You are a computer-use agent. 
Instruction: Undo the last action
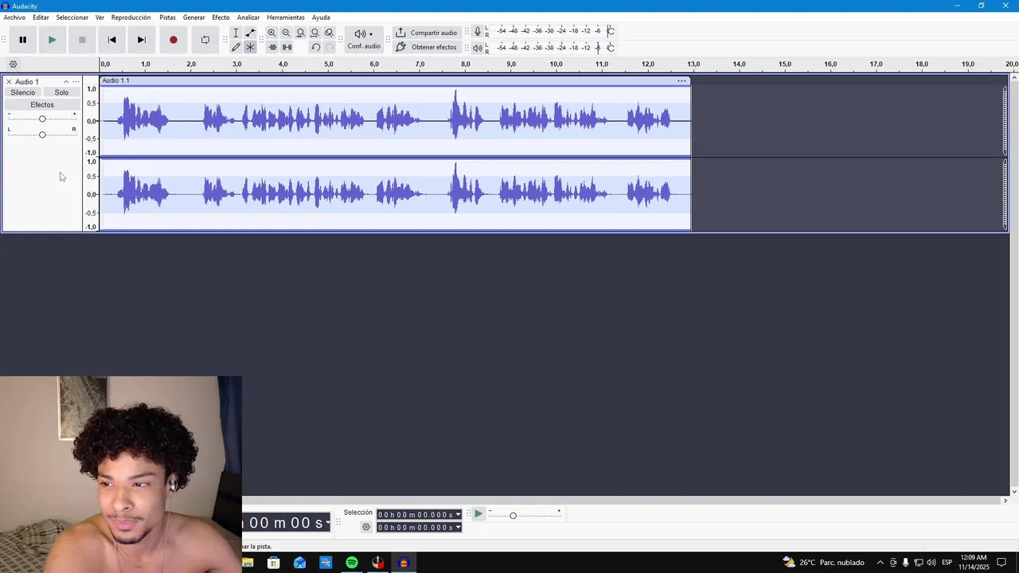click(315, 47)
